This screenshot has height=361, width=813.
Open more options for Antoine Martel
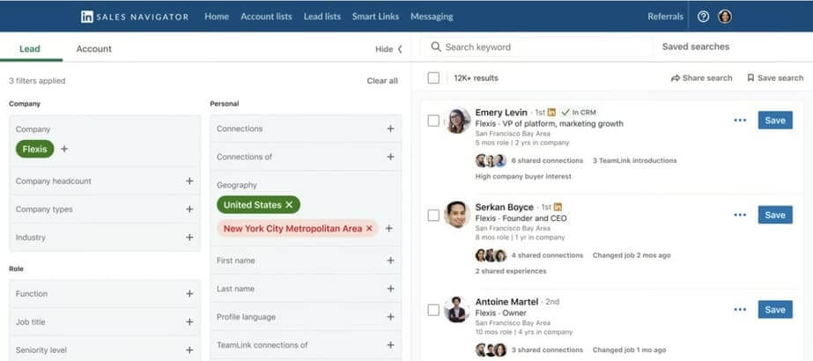pos(740,310)
